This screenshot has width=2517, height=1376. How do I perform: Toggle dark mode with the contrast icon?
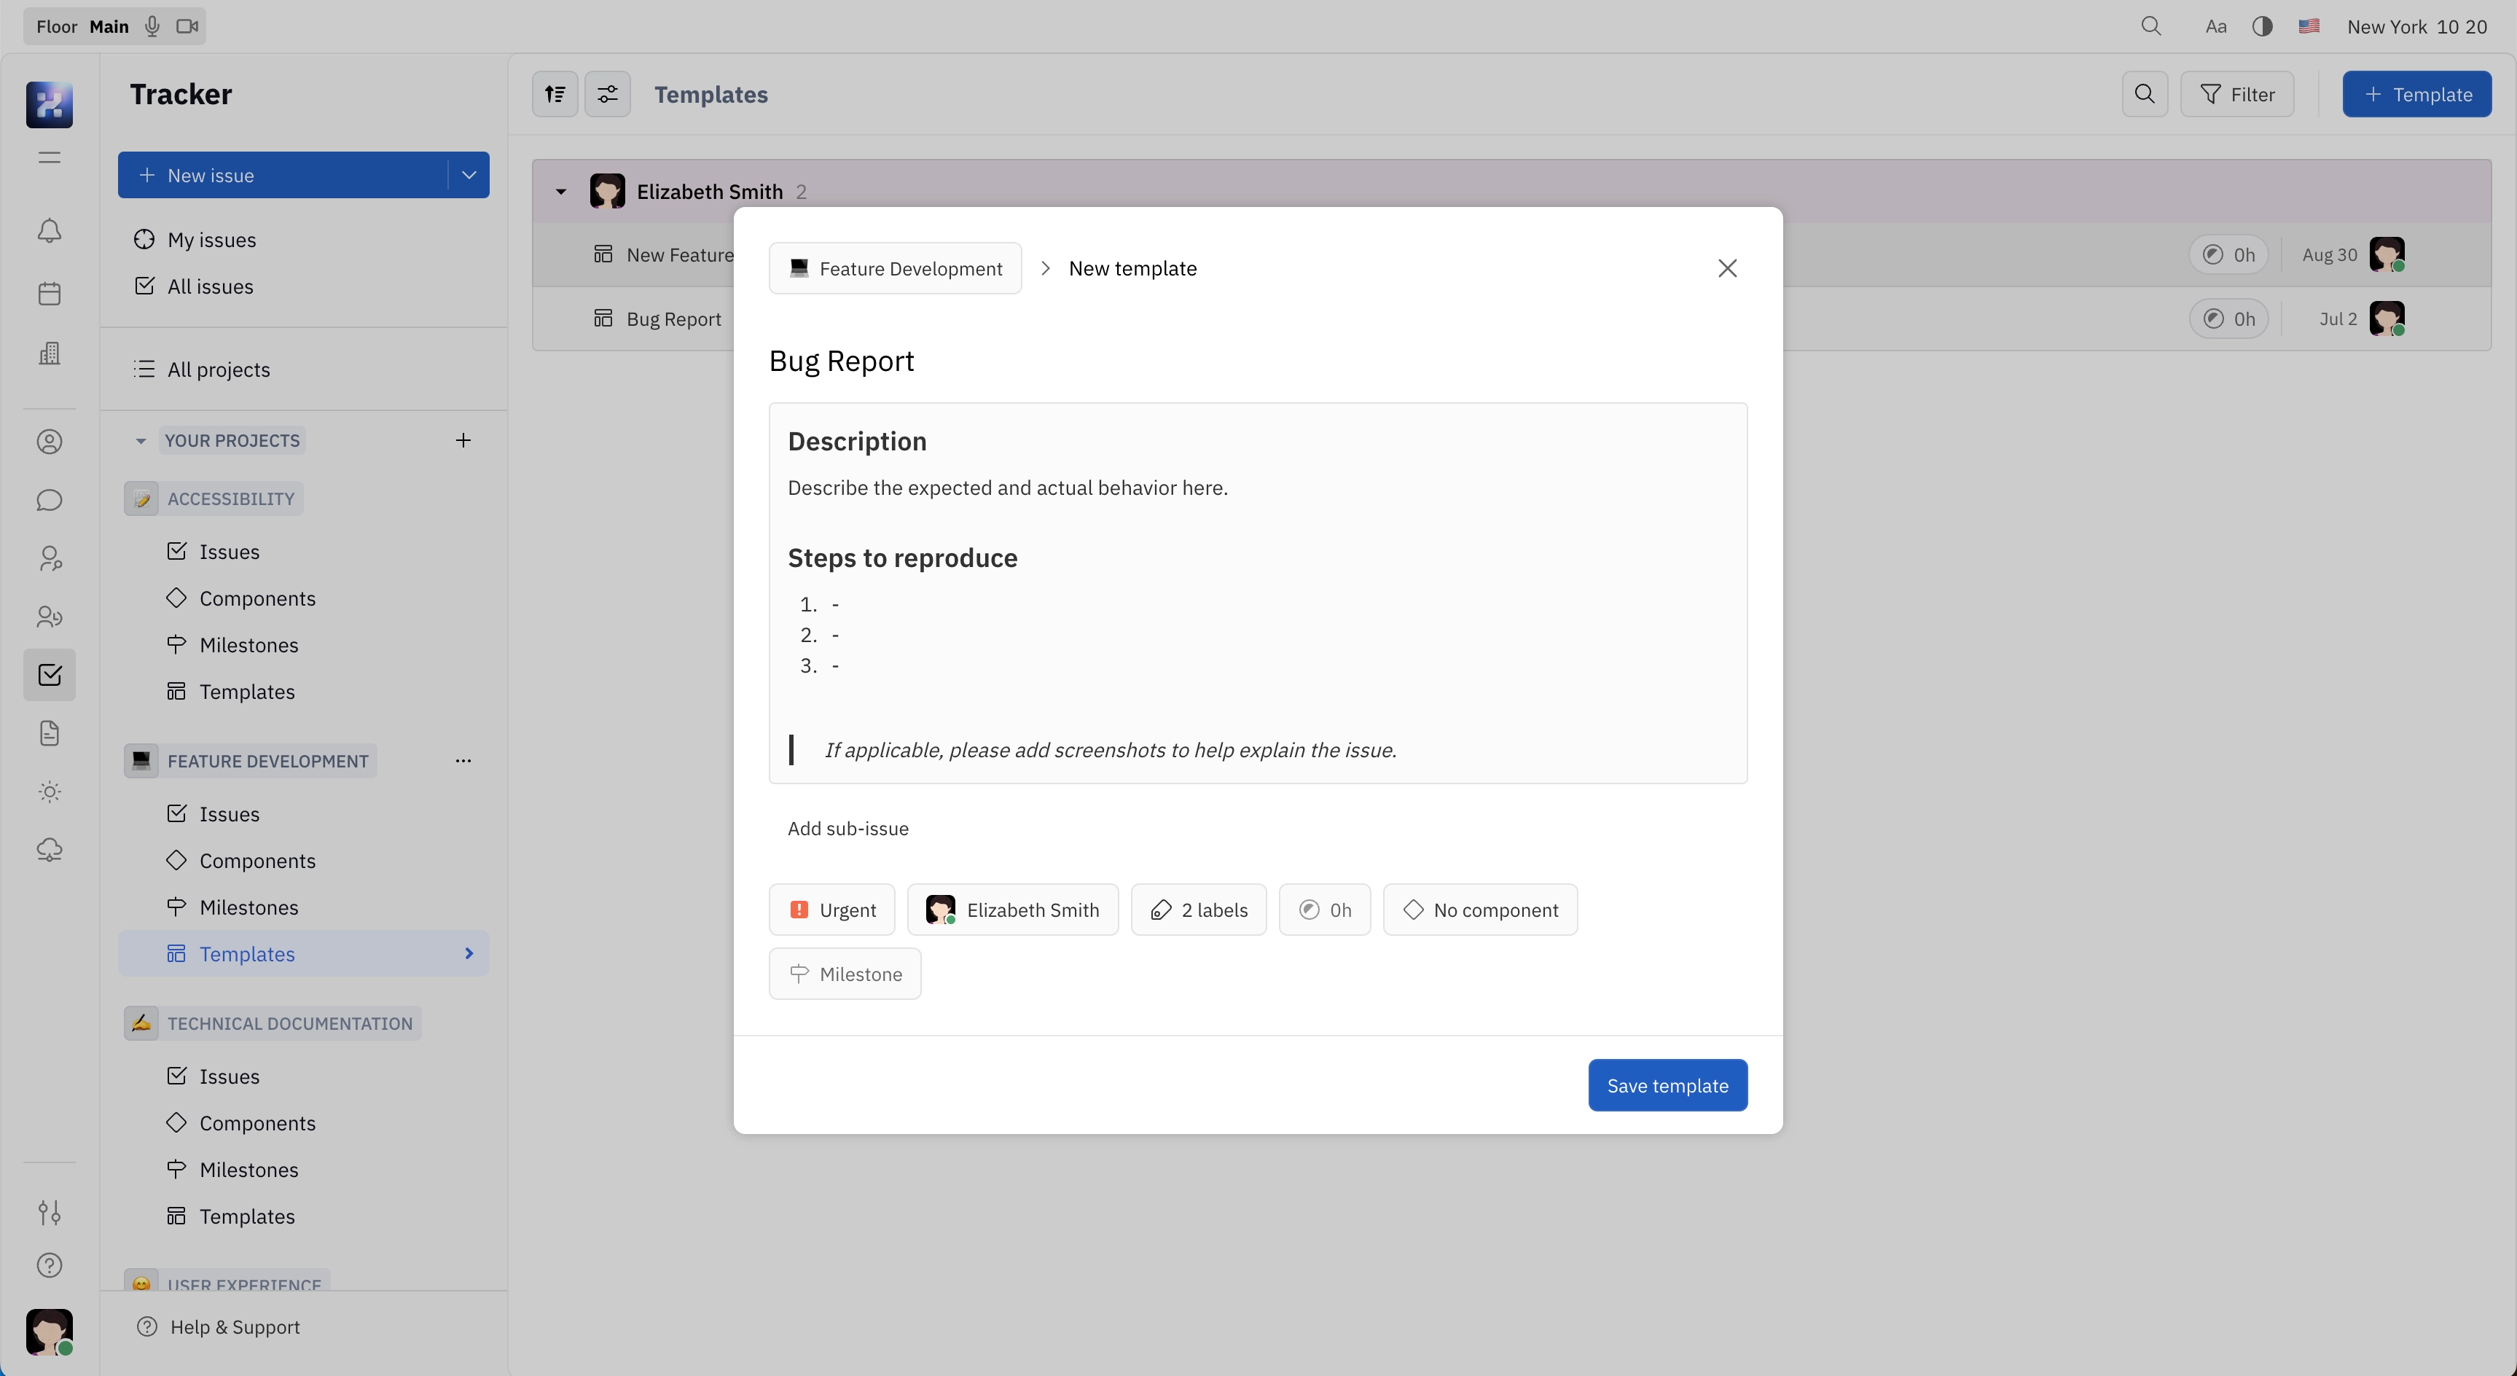coord(2262,26)
